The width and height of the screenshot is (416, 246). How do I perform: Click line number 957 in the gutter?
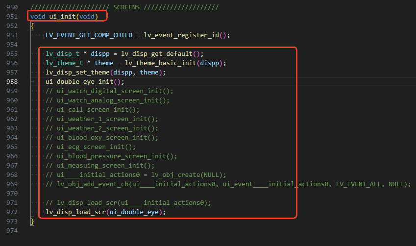pyautogui.click(x=12, y=73)
